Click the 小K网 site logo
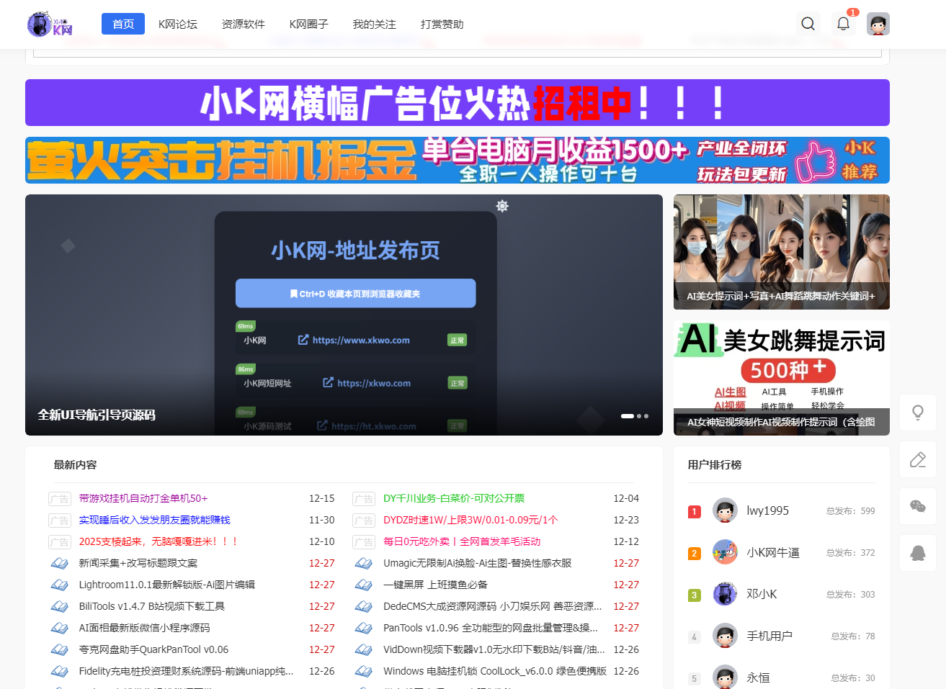This screenshot has height=689, width=946. 48,24
